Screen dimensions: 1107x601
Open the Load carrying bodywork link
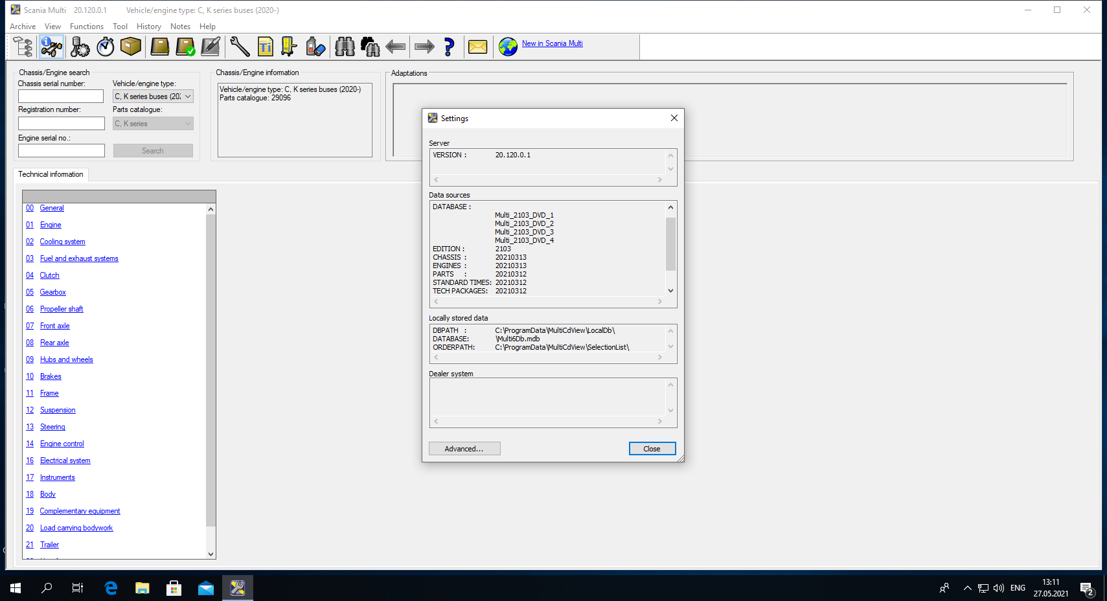coord(76,528)
